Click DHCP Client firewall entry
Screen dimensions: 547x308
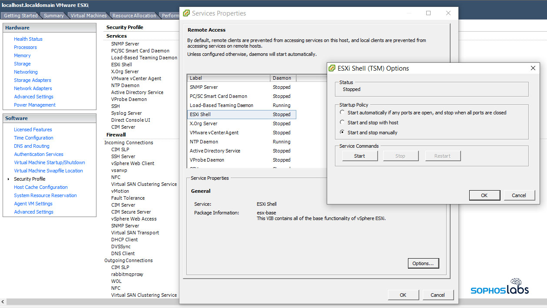pos(124,240)
